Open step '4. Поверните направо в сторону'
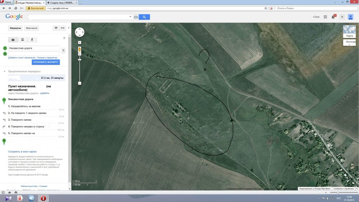This screenshot has height=202, width=359. point(26,127)
